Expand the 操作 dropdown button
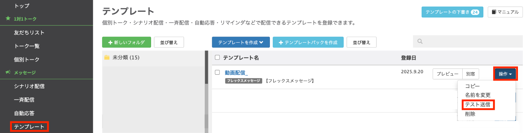Image resolution: width=528 pixels, height=133 pixels. (505, 74)
